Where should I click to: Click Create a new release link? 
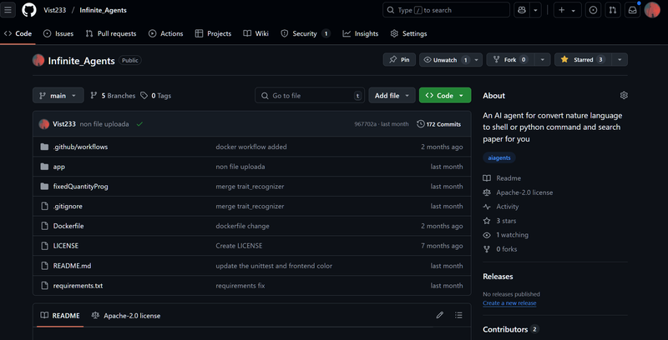(509, 303)
